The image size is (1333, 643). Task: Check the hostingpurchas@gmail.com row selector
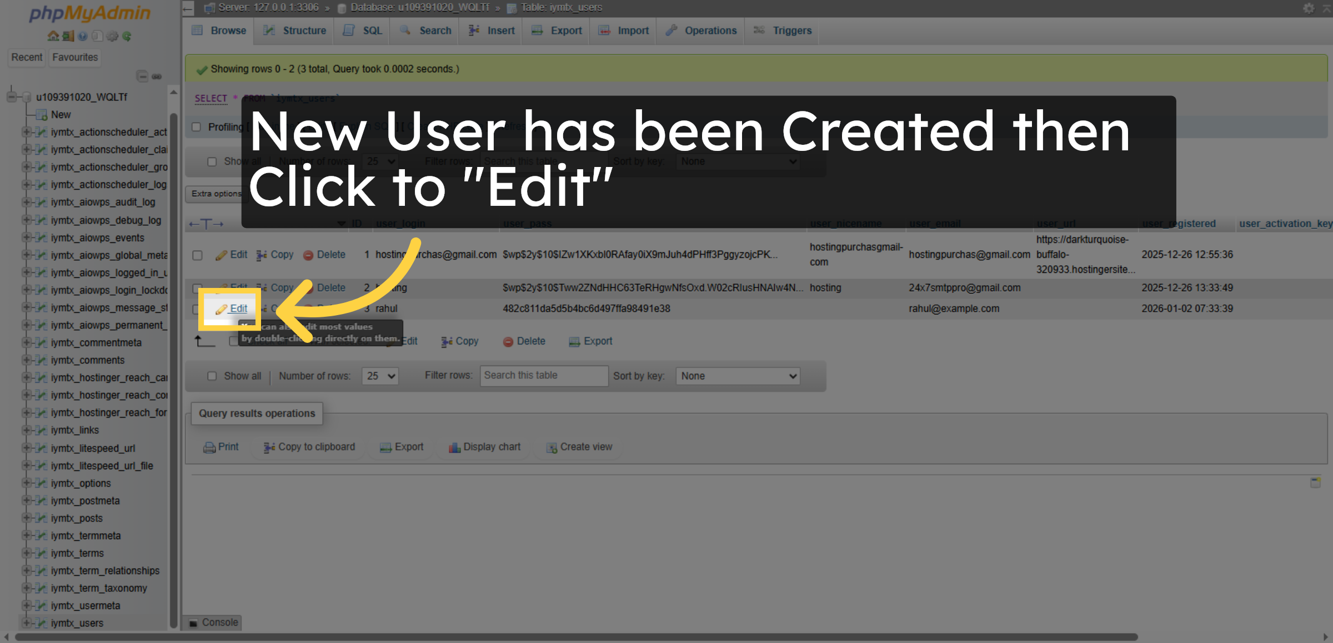(198, 255)
